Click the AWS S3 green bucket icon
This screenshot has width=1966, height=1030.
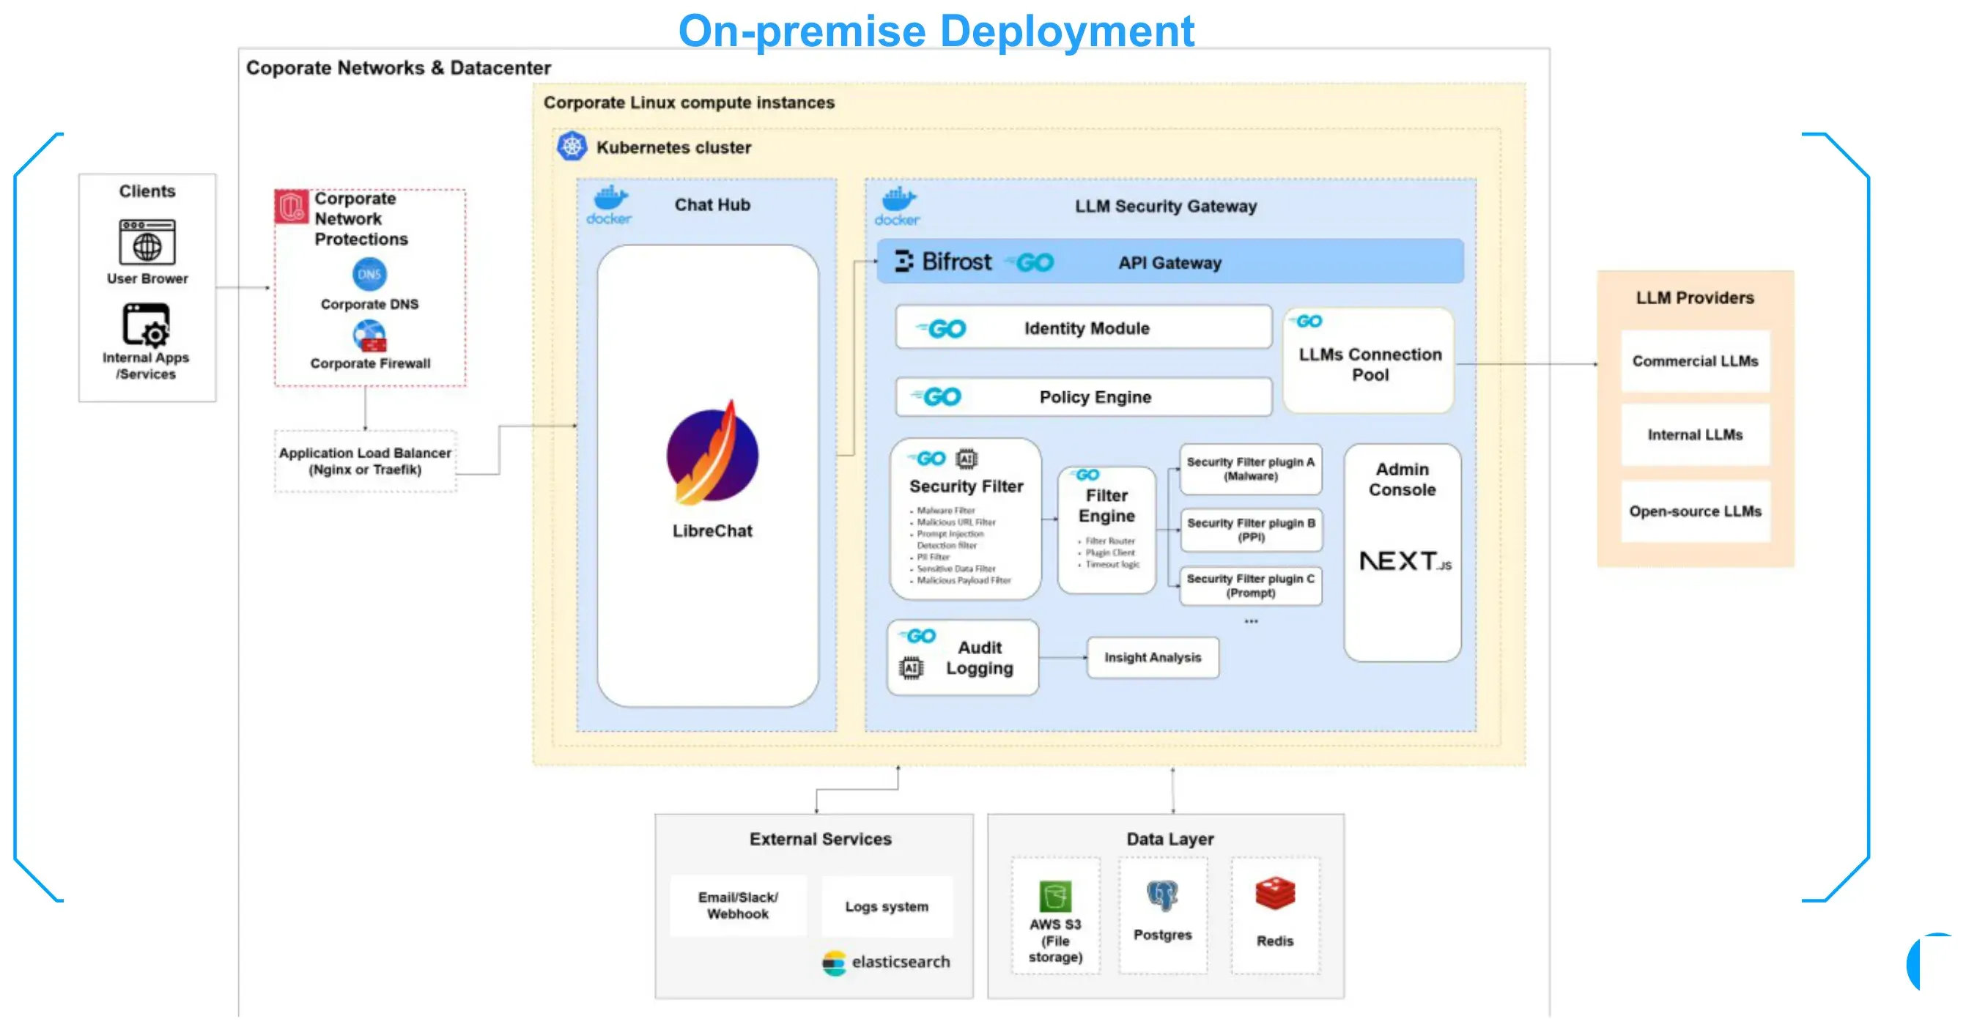[x=1055, y=896]
